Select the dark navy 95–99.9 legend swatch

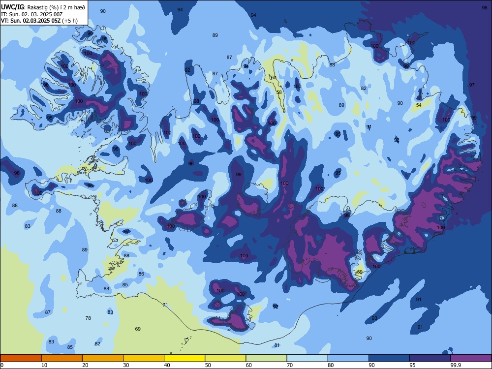click(430, 358)
